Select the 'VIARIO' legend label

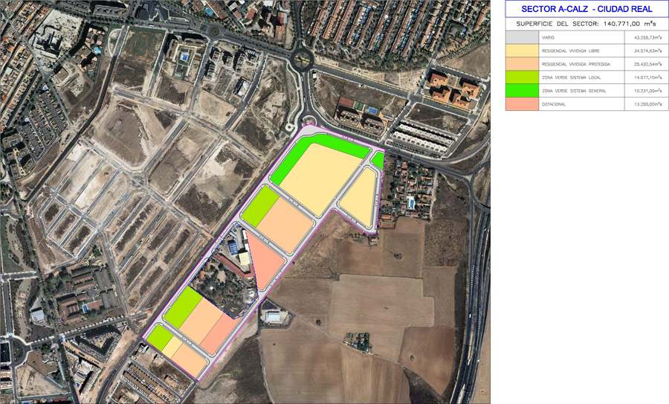[548, 37]
